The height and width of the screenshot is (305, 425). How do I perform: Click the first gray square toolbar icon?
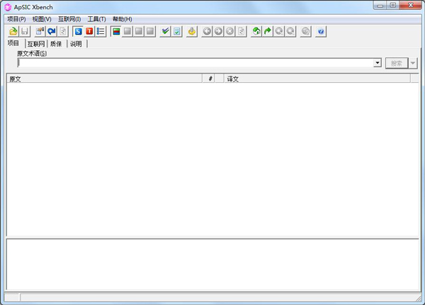coord(127,31)
